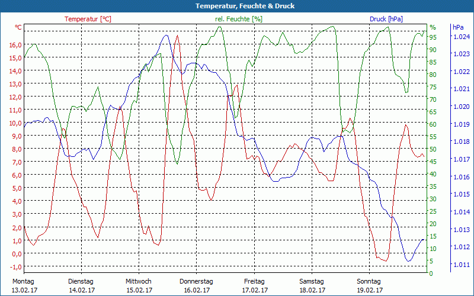Pick the Sonntag day label on time axis
Viewport: 474px width, 296px height.
coord(370,281)
